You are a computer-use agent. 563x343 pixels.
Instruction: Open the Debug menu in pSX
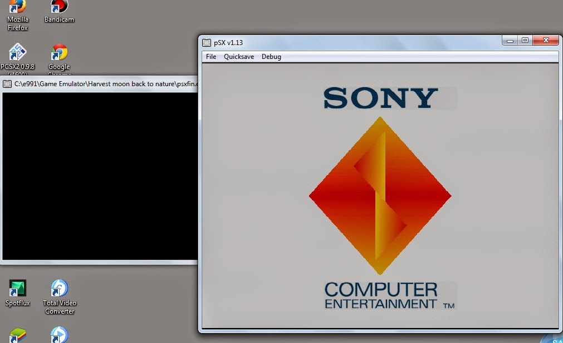[271, 57]
